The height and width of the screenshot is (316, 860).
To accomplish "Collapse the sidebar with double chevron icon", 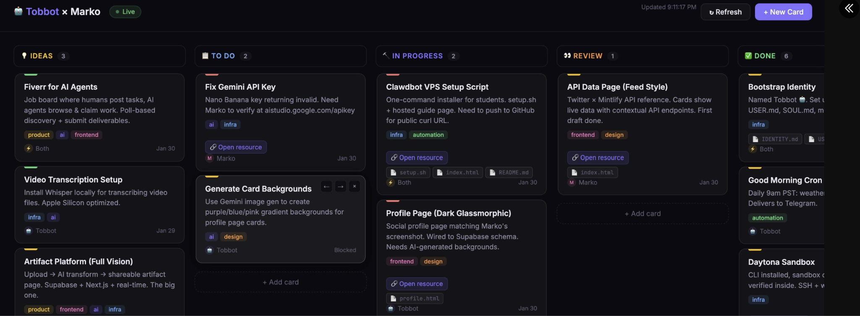I will pos(849,8).
